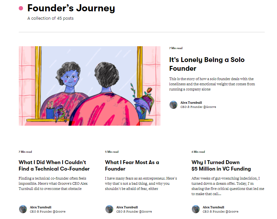Click author avatar under Technical Co-Founder post
The image size is (277, 219).
[23, 209]
